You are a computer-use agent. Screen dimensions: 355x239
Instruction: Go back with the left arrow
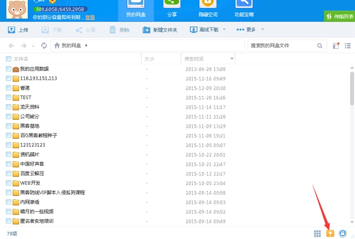(x=11, y=46)
